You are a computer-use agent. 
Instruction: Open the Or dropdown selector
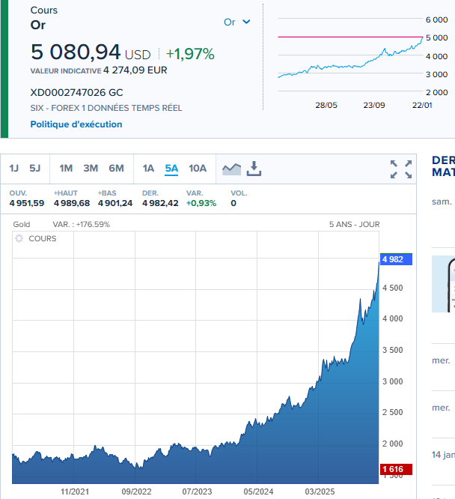click(x=236, y=22)
